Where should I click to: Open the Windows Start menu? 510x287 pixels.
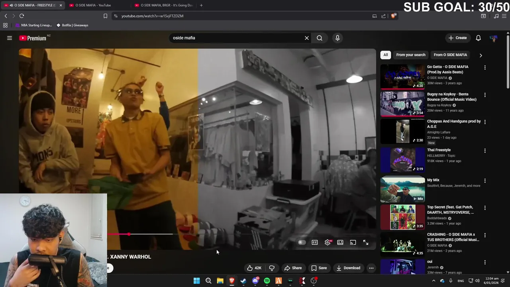pyautogui.click(x=196, y=281)
